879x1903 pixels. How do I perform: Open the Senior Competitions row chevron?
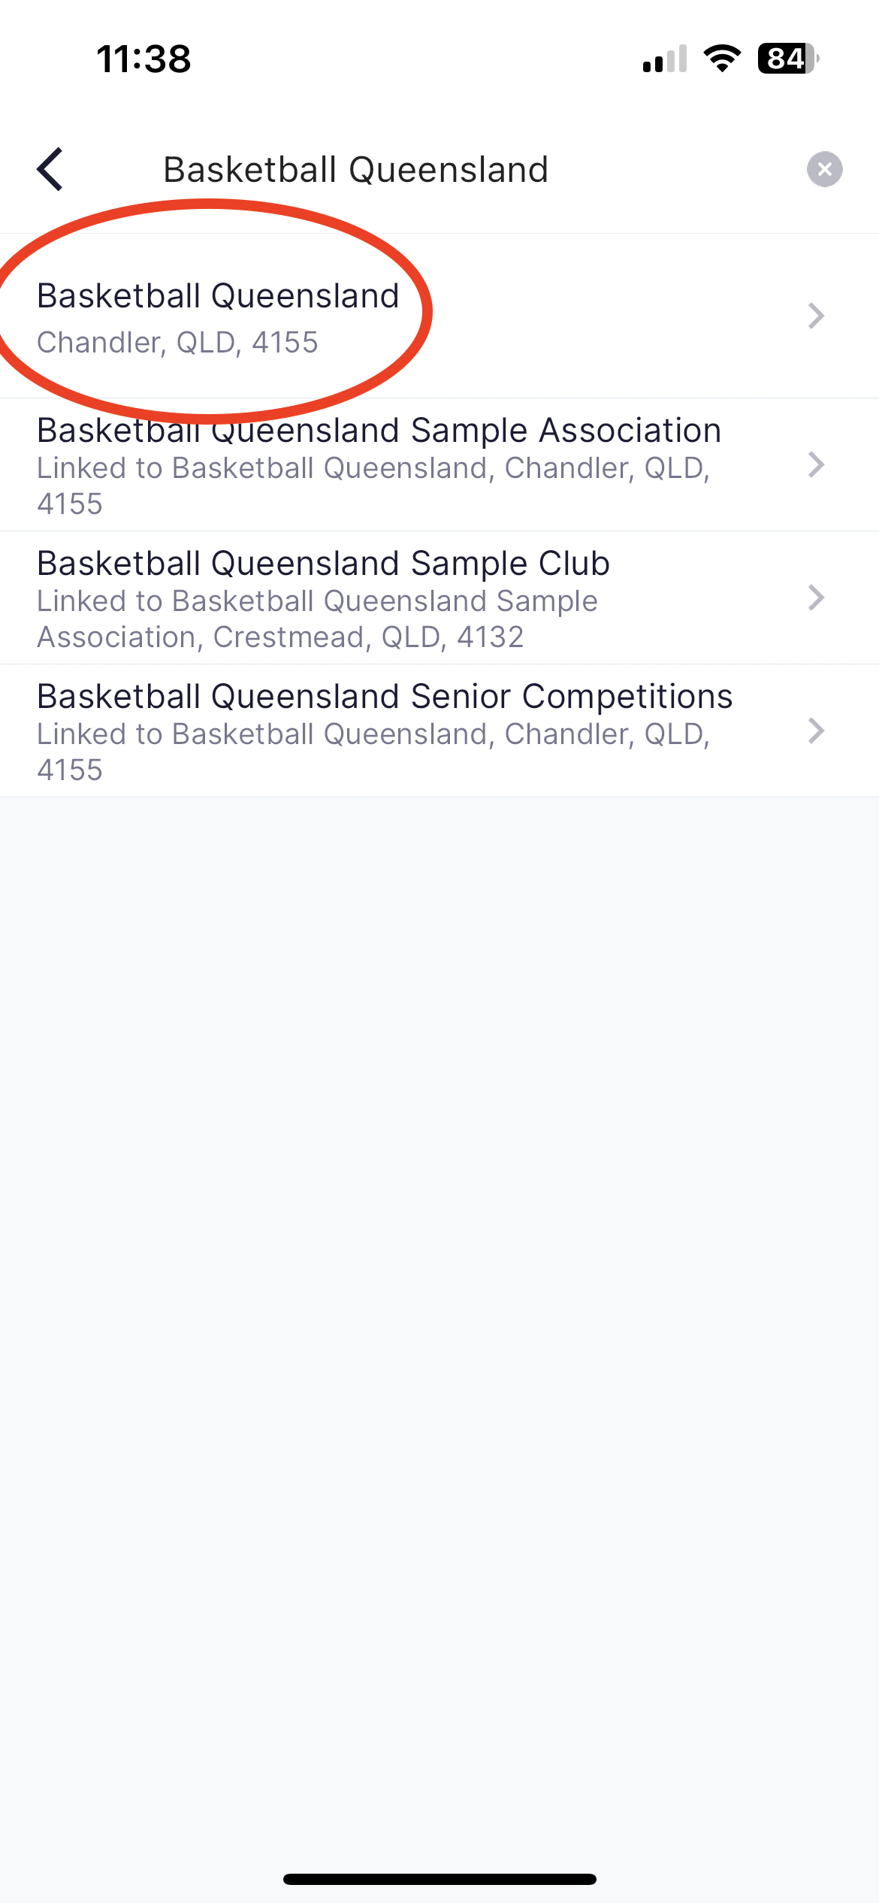(x=817, y=731)
